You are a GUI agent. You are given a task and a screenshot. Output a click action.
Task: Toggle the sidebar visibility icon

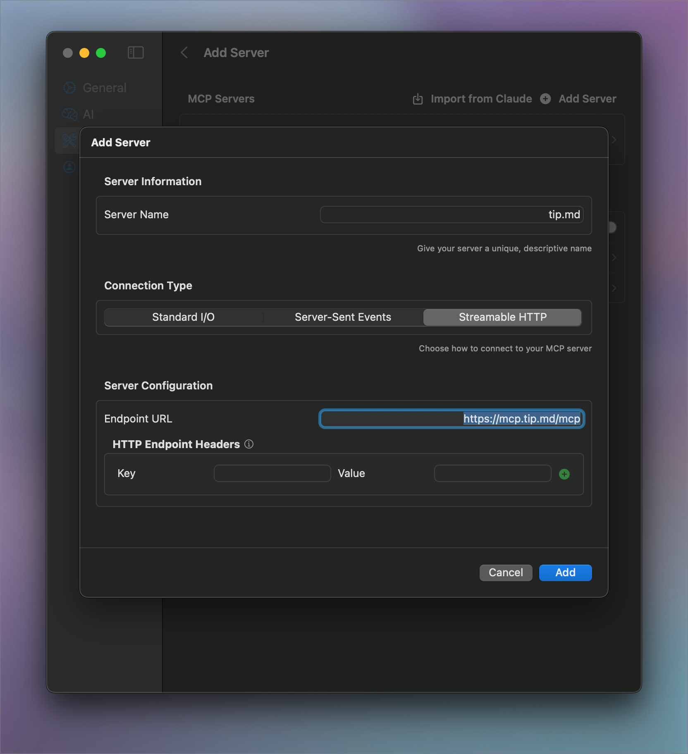135,52
